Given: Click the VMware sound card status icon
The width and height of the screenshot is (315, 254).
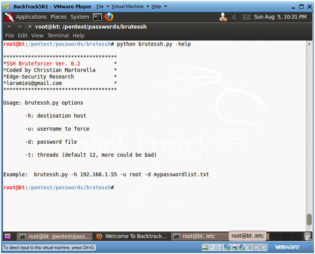Looking at the screenshot, I should (242, 247).
